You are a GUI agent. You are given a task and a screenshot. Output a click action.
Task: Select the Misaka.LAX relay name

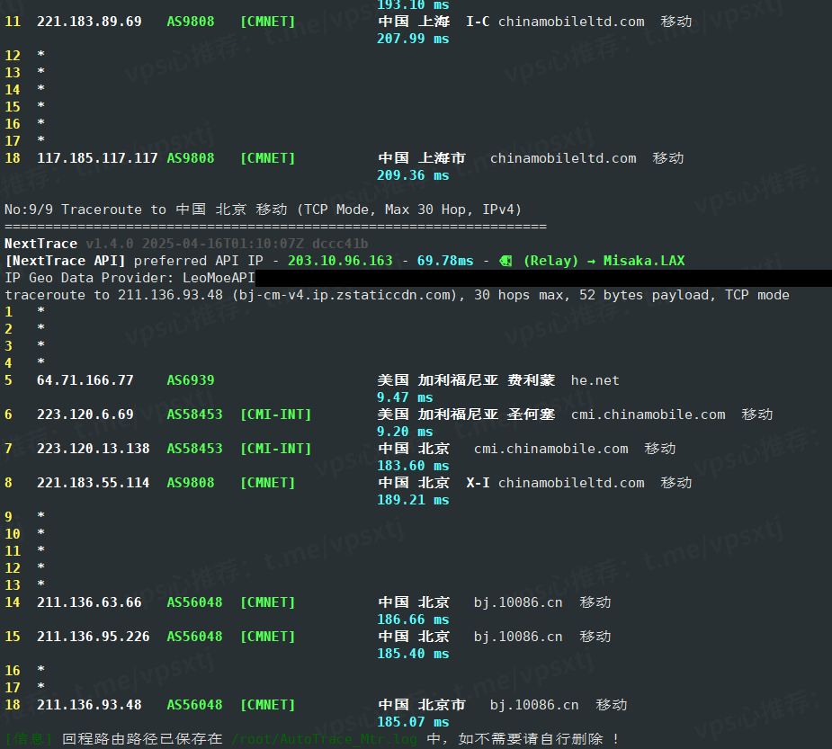[x=644, y=261]
